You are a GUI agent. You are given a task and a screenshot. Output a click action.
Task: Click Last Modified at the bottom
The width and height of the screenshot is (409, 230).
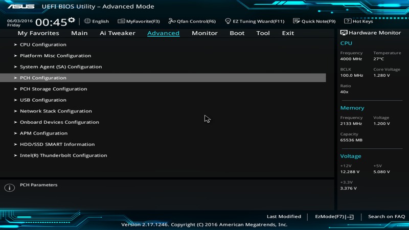click(284, 217)
